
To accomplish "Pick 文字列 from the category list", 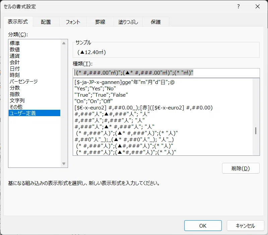I will (x=35, y=100).
